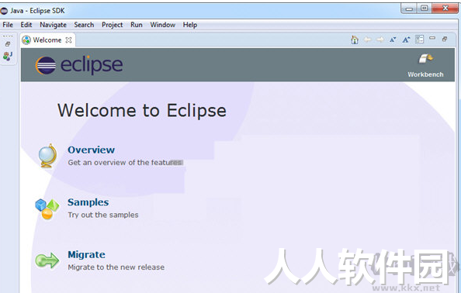Open the Run menu
The image size is (461, 293).
click(137, 25)
